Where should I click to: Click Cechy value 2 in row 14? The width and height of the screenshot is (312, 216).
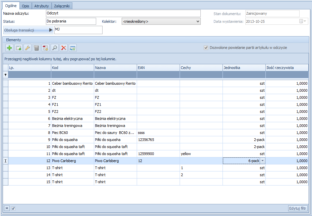tap(201, 175)
